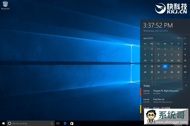The height and width of the screenshot is (126, 190).
Task: Select April 13 in the calendar
Action: 165,60
